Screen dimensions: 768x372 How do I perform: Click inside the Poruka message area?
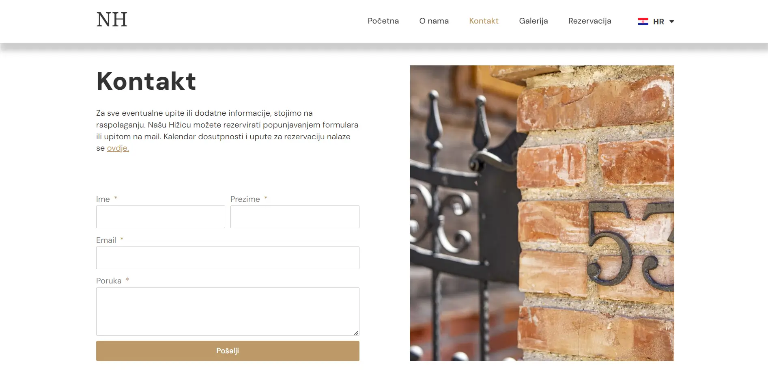(228, 311)
